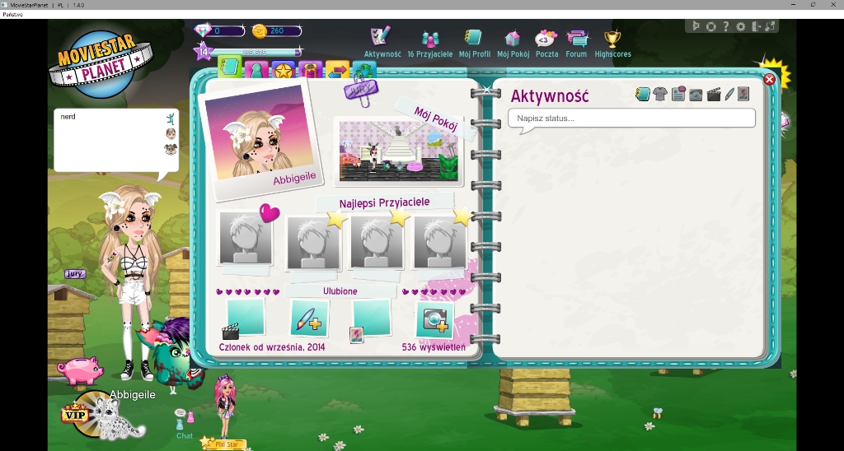The image size is (844, 451).
Task: Add favourite photo with camera plus icon
Action: pos(434,319)
